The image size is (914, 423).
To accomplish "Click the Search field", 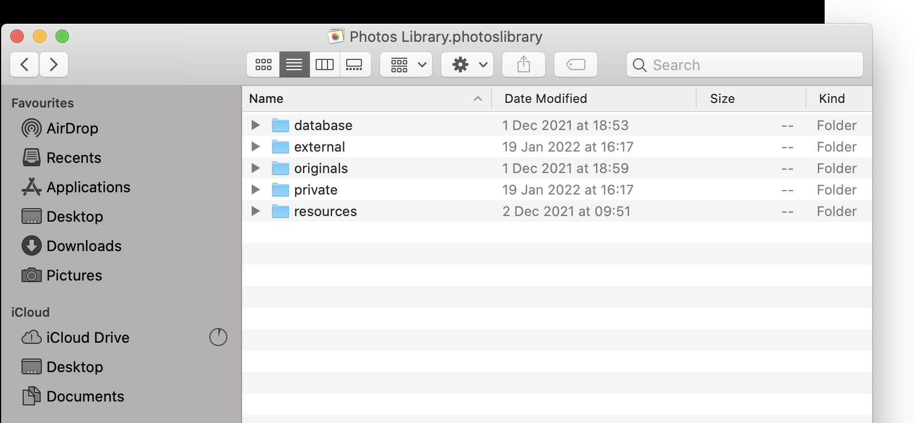I will tap(752, 64).
